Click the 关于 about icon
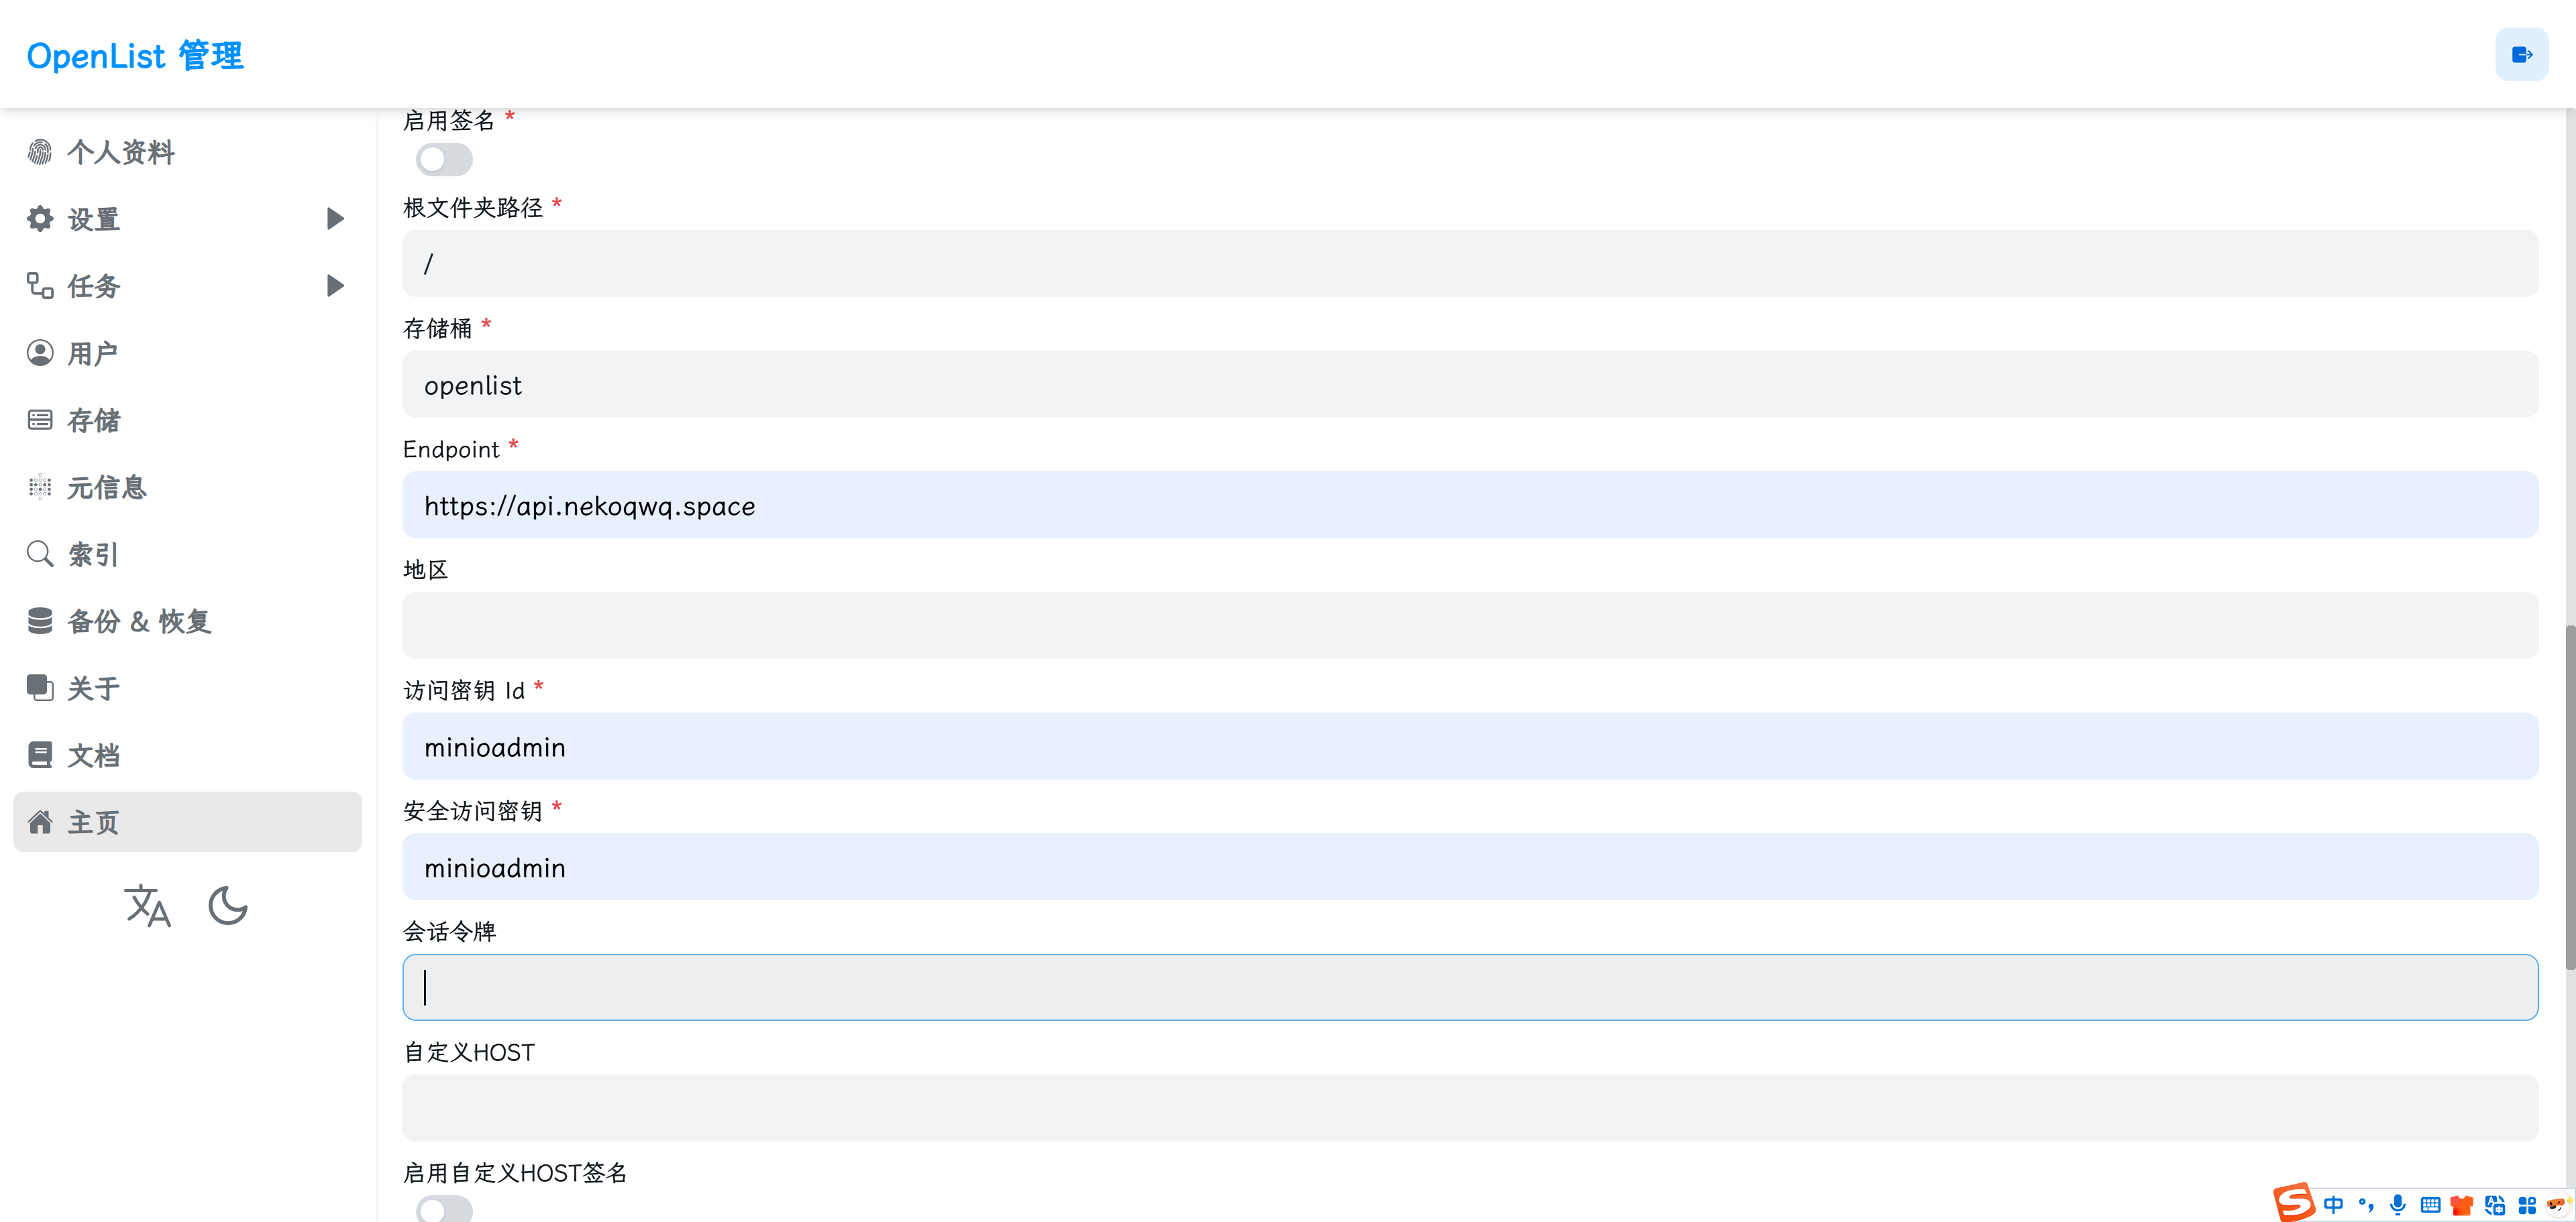This screenshot has width=2576, height=1222. (40, 688)
